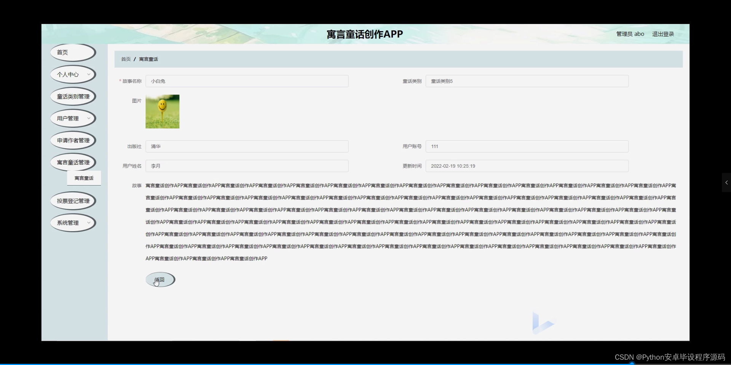Click 退出登录 to log out
731x365 pixels.
(x=662, y=34)
